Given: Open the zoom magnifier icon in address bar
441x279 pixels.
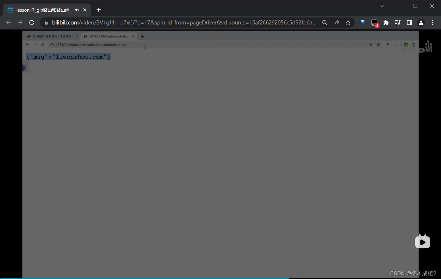Looking at the screenshot, I should point(325,23).
